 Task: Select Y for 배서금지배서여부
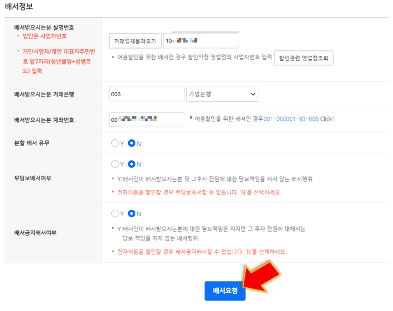(115, 214)
